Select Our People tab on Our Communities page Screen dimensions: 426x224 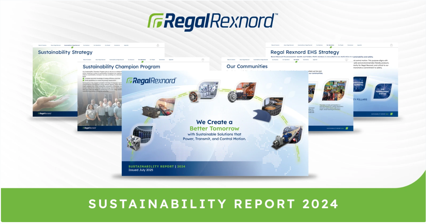click(x=296, y=59)
